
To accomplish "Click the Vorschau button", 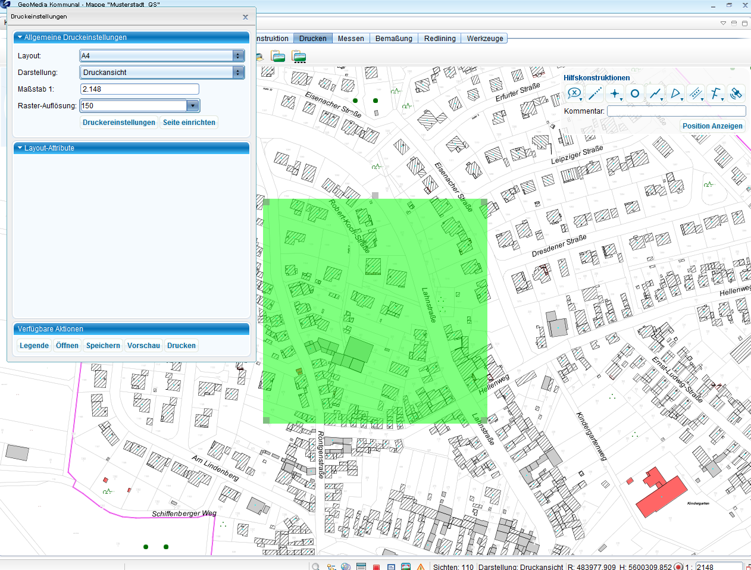I will coord(143,346).
